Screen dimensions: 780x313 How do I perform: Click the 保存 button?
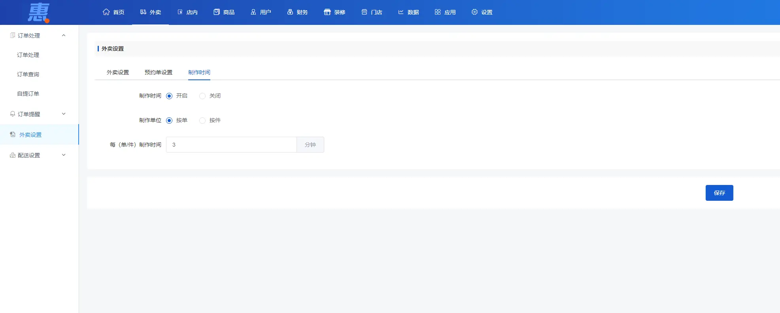tap(719, 193)
